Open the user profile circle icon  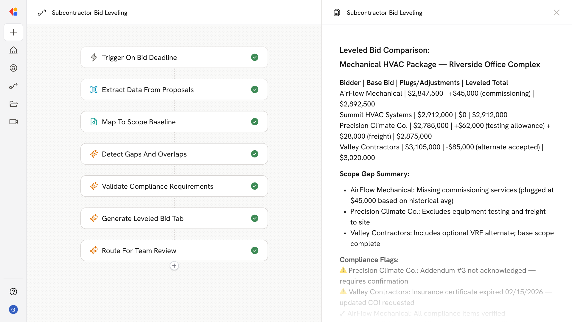(x=13, y=68)
